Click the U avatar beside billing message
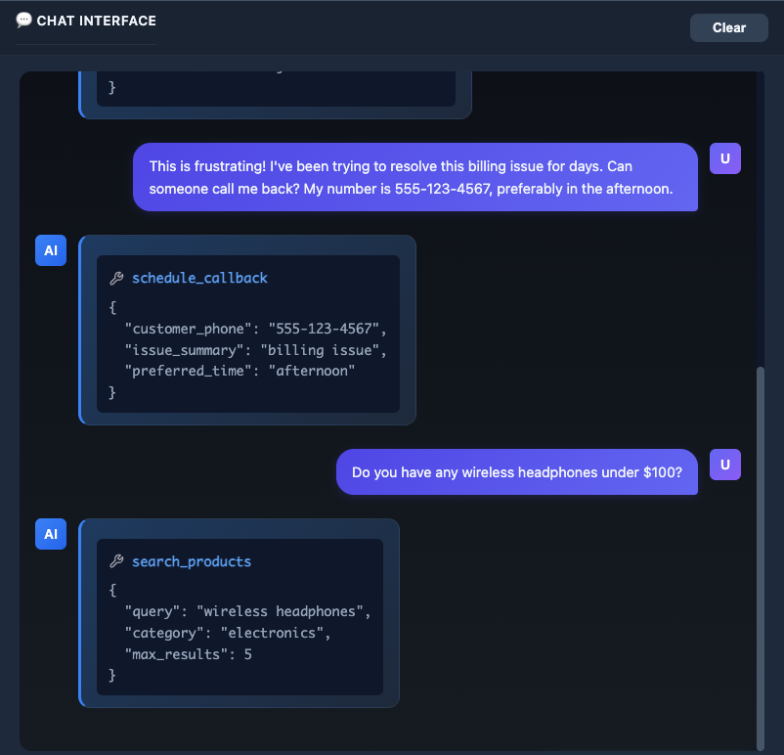784x755 pixels. (x=725, y=158)
